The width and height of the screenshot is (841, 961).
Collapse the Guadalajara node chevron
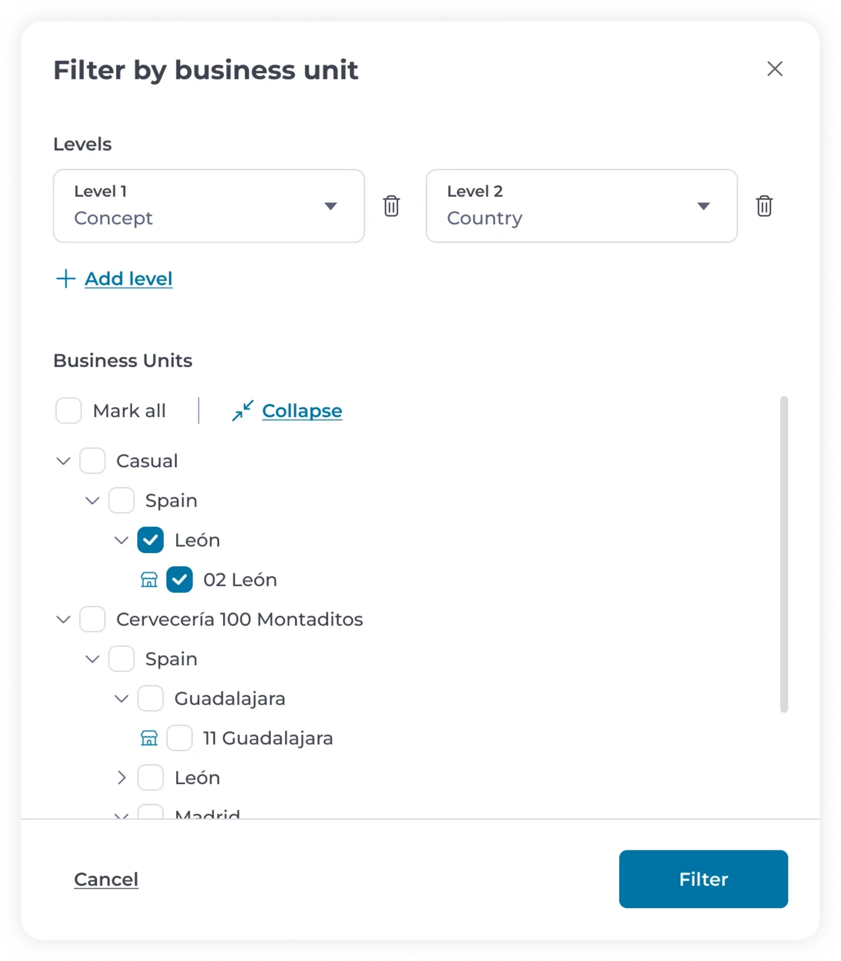click(122, 699)
